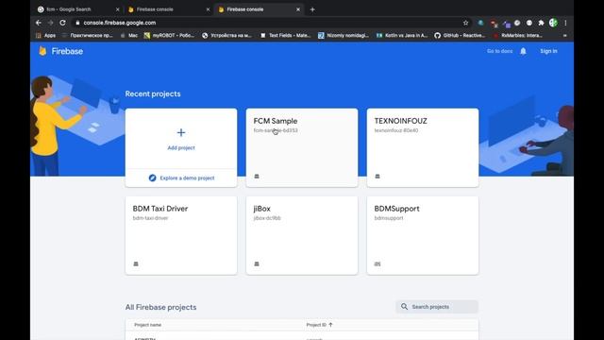Image resolution: width=604 pixels, height=340 pixels.
Task: Click the Project name column header
Action: (148, 325)
